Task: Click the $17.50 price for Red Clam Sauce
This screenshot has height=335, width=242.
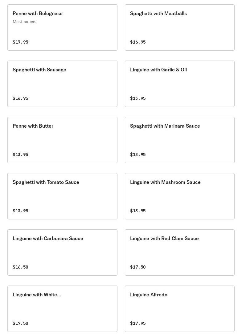Action: 138,267
